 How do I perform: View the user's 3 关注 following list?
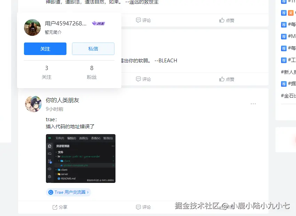[x=47, y=71]
